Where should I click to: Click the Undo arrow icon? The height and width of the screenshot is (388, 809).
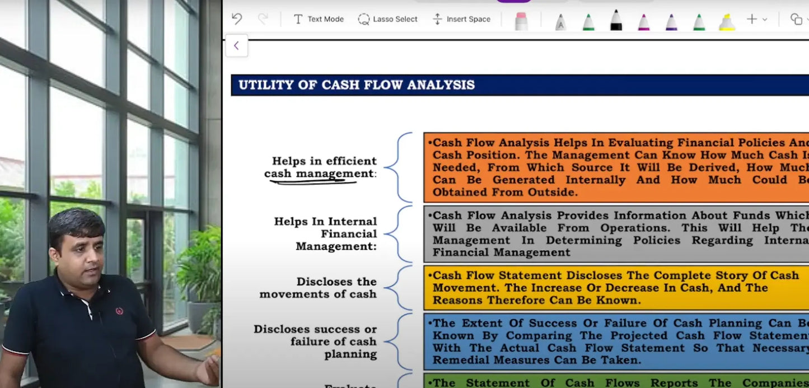(237, 19)
